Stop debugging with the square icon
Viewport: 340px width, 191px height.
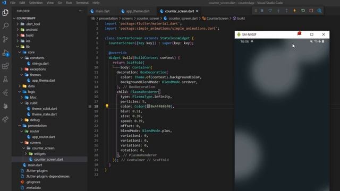(x=311, y=11)
